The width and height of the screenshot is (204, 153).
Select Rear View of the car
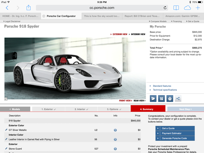(x=139, y=101)
